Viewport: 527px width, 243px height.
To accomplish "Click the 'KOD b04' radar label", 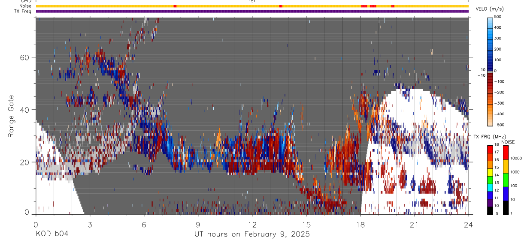I will click(x=51, y=234).
